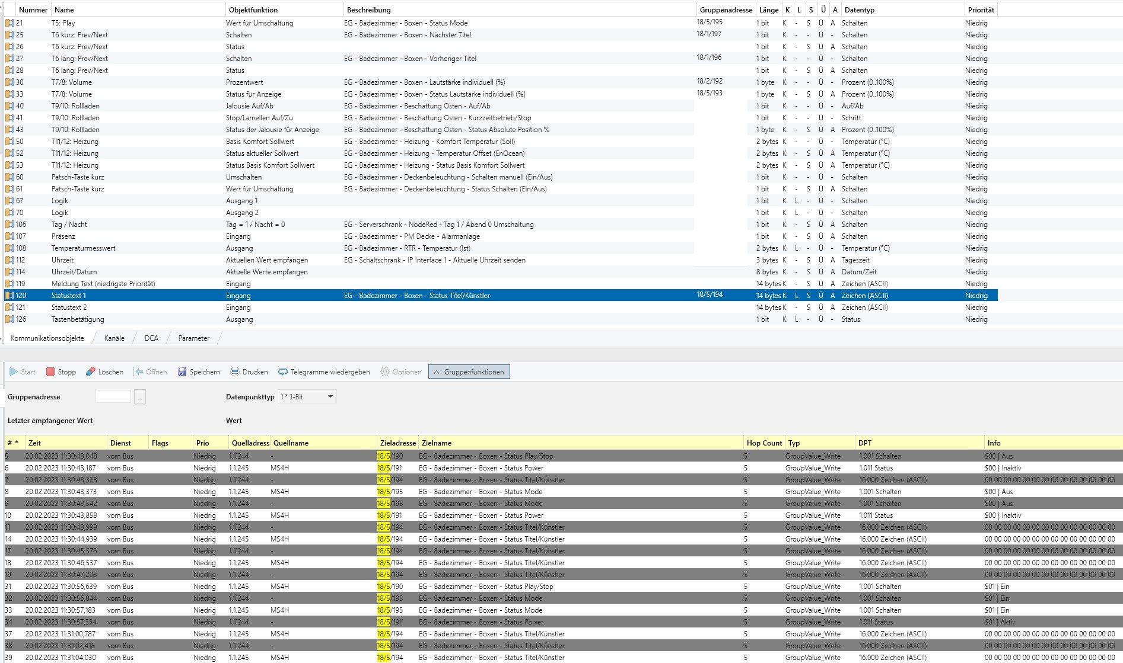Screen dimensions: 1123x663
Task: Click object icon of row 60 Patsch-Taste kurz
Action: (9, 177)
